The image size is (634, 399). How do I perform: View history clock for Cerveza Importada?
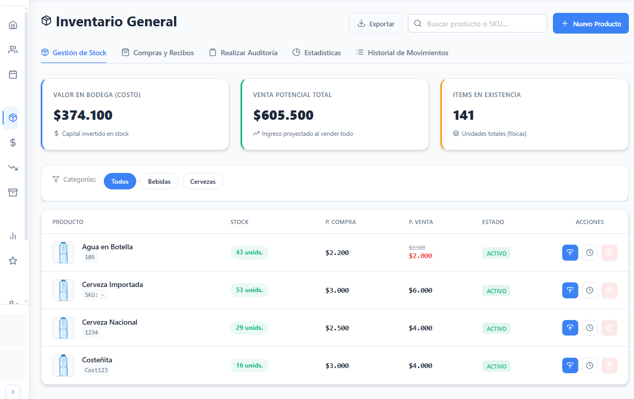(590, 290)
